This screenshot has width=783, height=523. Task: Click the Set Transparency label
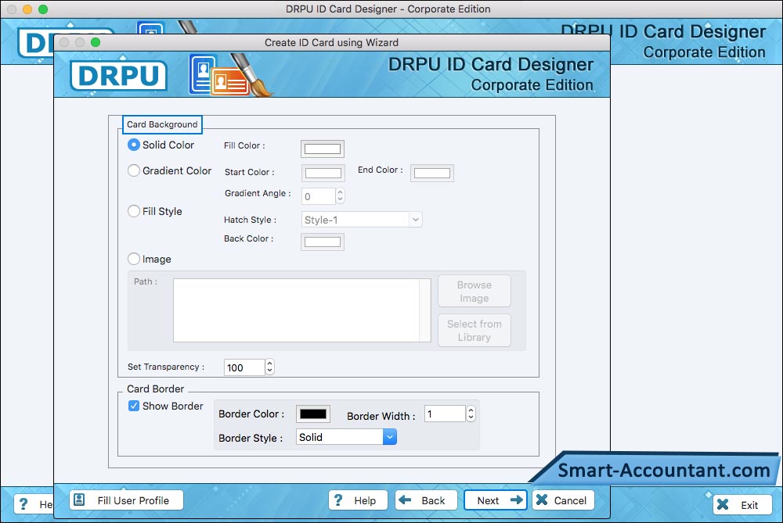(166, 367)
